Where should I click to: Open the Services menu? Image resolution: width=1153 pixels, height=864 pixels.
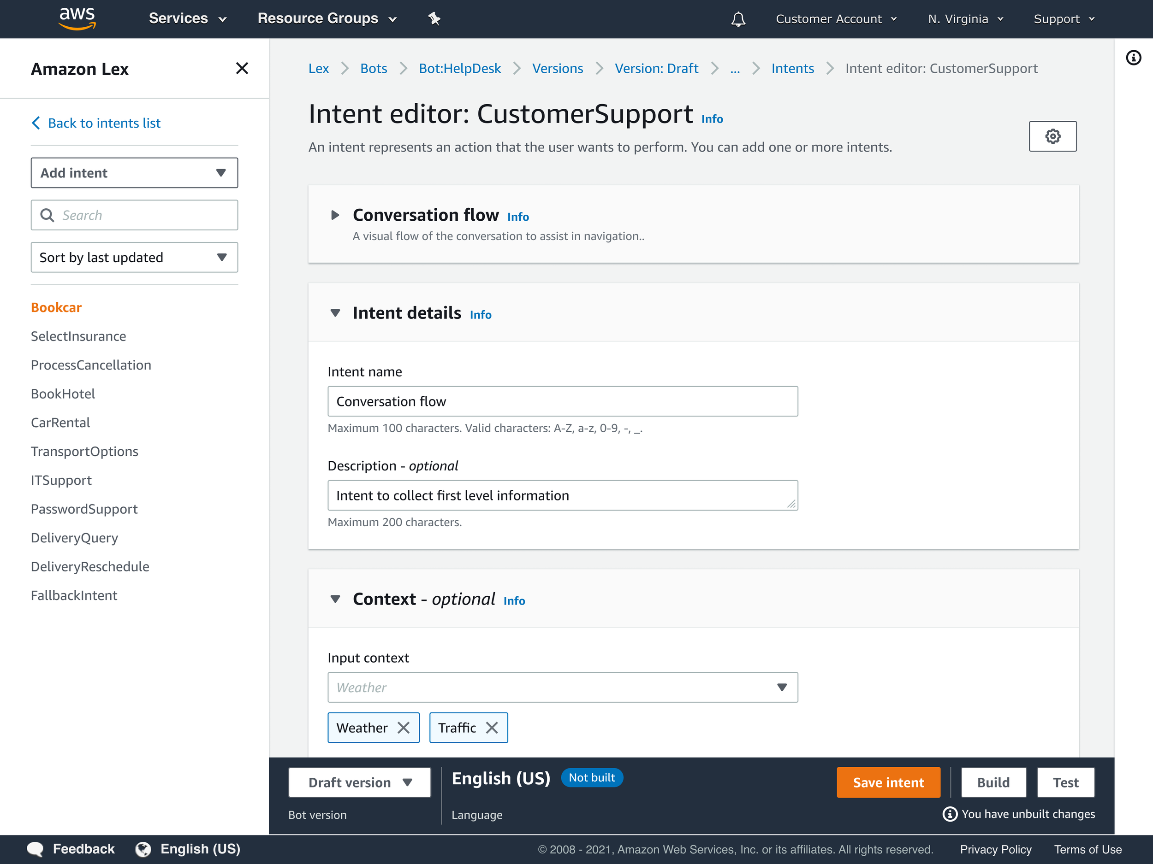tap(188, 19)
